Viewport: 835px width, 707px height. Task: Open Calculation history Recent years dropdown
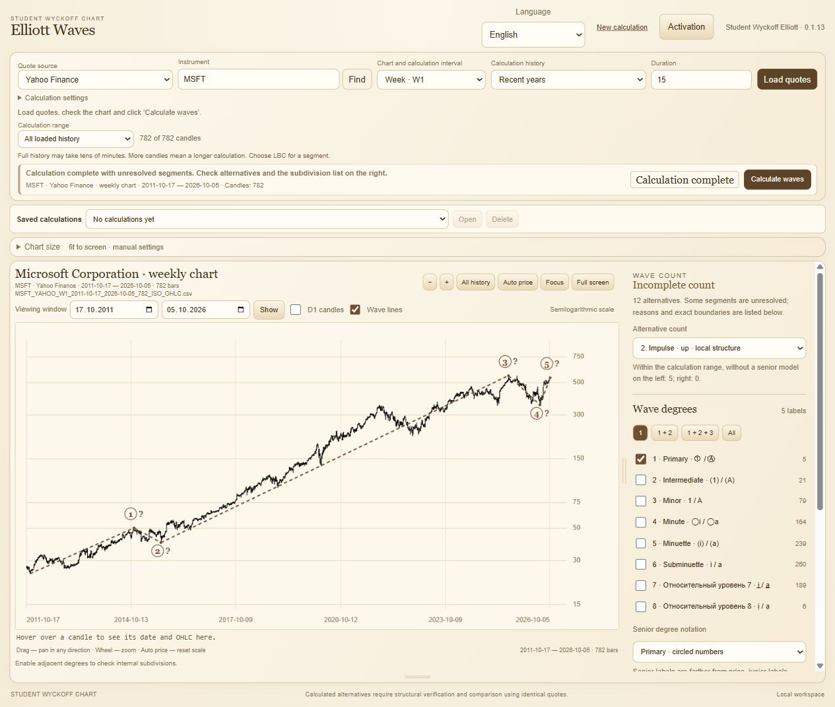568,80
